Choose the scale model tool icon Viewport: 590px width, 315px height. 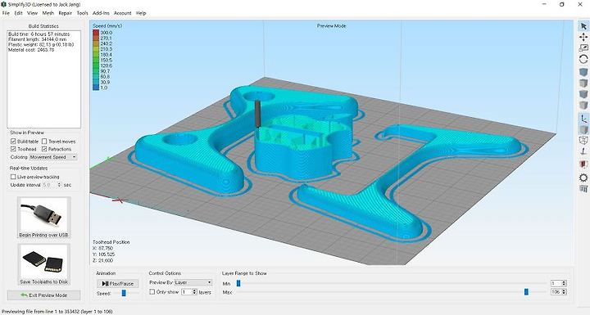[583, 47]
